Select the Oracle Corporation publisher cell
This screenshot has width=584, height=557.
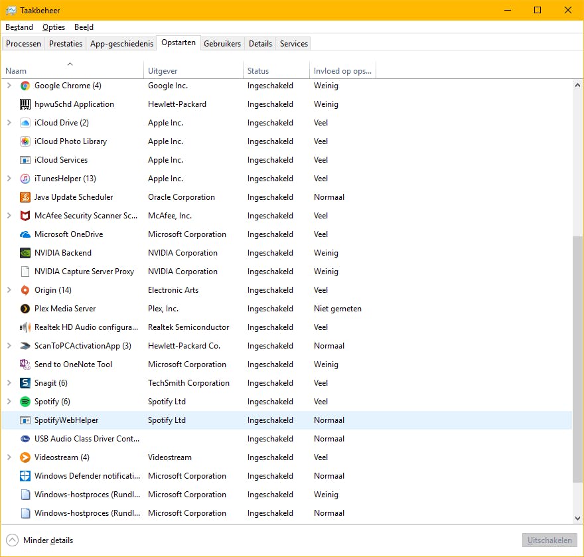click(x=181, y=197)
